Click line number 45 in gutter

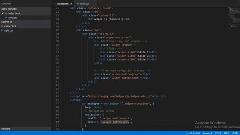point(57,96)
